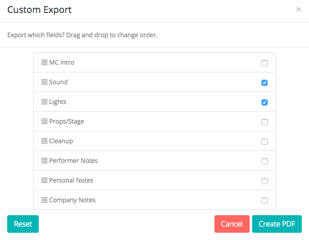This screenshot has width=309, height=240.
Task: Click the drag handle icon beside Company Notes
Action: [44, 200]
